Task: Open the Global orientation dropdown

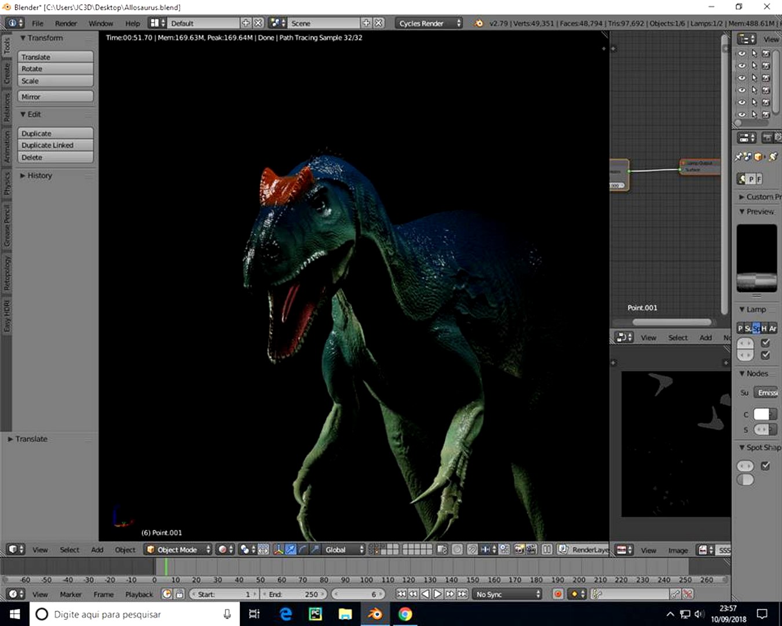Action: [x=344, y=549]
